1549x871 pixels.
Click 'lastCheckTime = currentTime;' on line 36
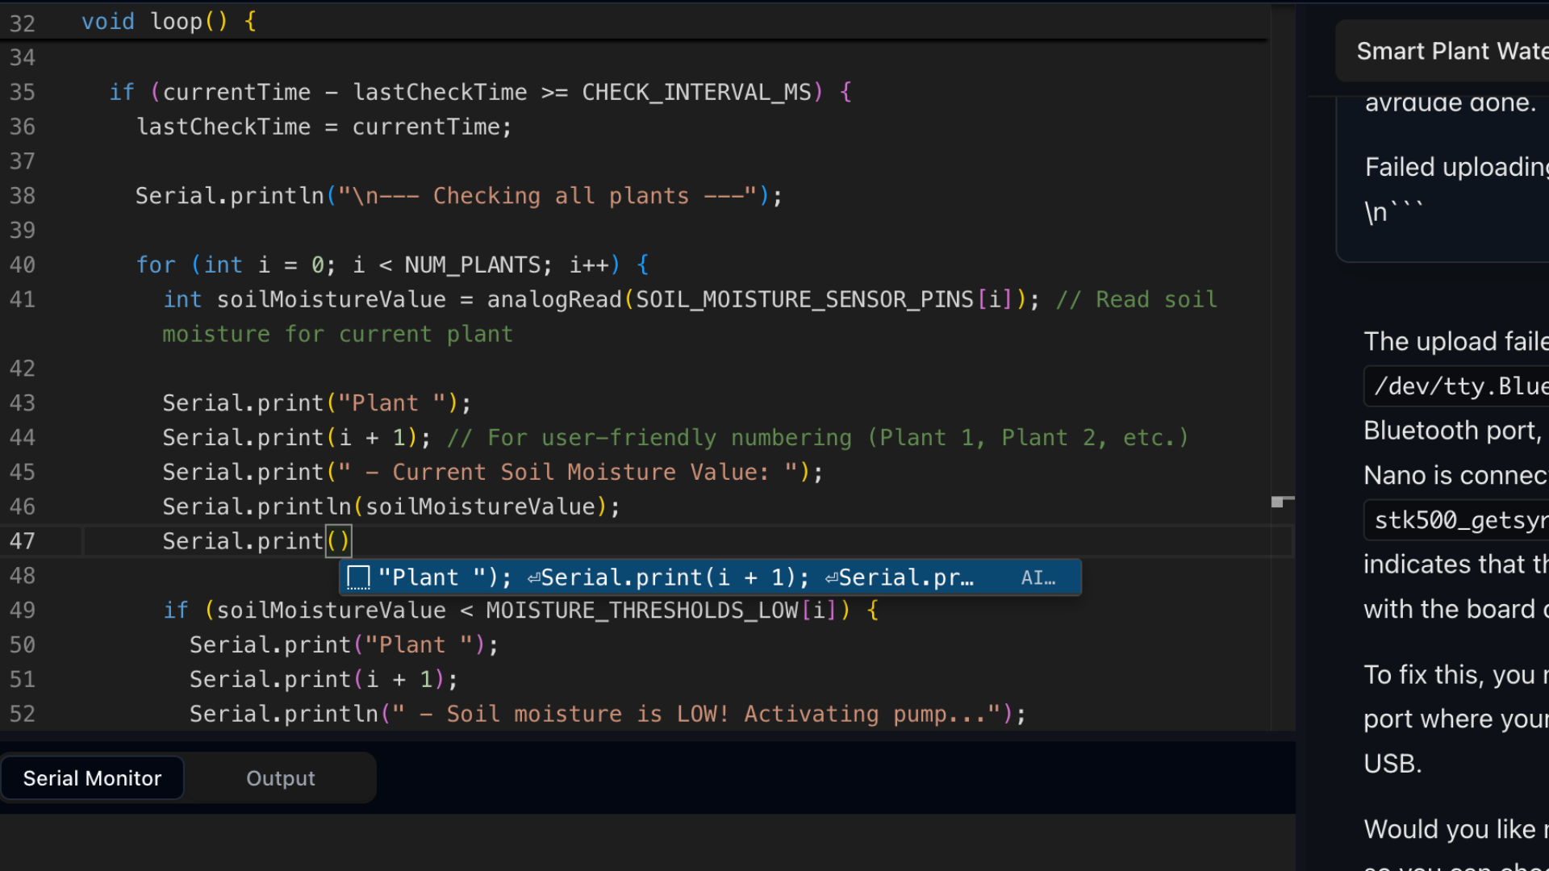[324, 127]
